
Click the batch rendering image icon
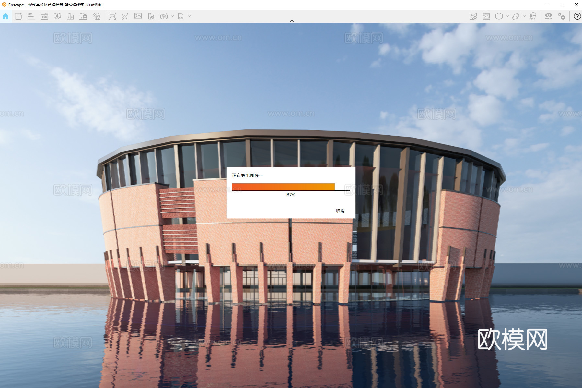click(x=138, y=16)
